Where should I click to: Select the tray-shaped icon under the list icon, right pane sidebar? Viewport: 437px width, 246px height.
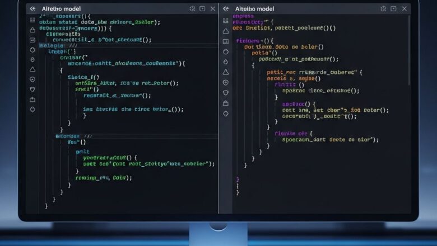(226, 31)
